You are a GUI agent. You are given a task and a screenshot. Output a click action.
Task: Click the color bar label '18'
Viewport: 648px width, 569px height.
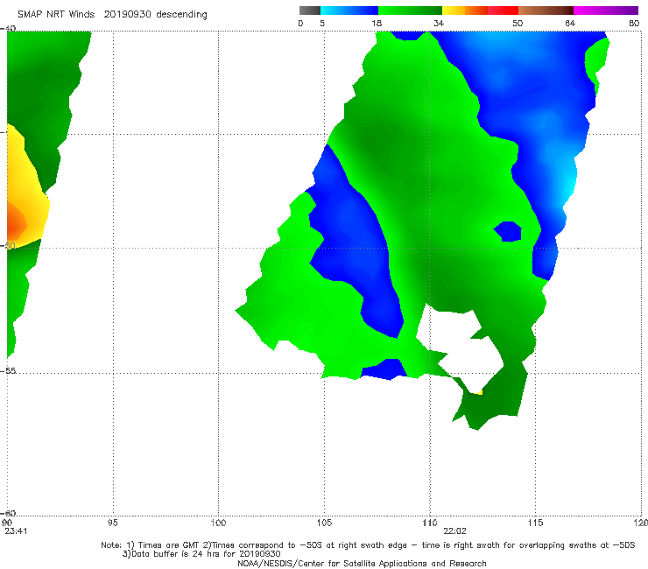(x=377, y=24)
